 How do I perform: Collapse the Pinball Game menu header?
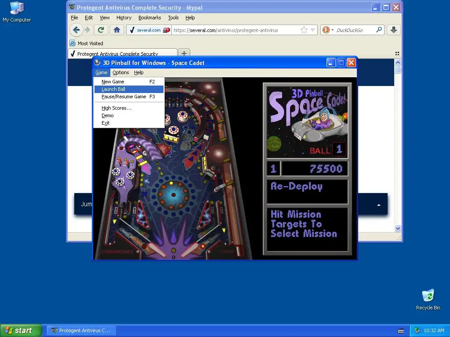(x=102, y=72)
